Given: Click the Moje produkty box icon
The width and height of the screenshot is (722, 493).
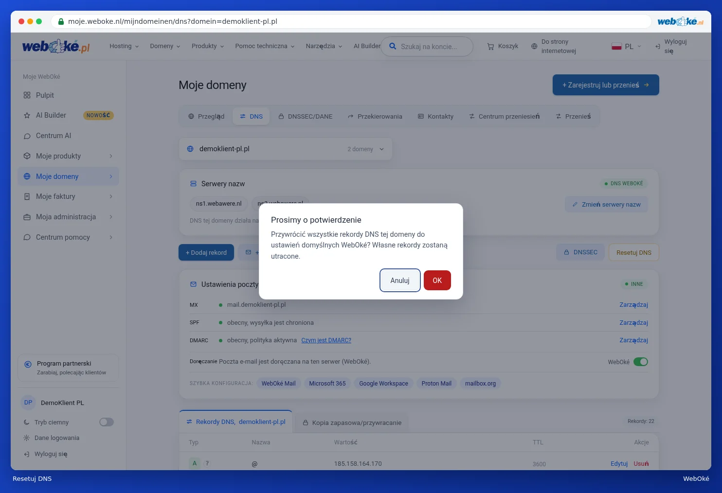Looking at the screenshot, I should [27, 156].
